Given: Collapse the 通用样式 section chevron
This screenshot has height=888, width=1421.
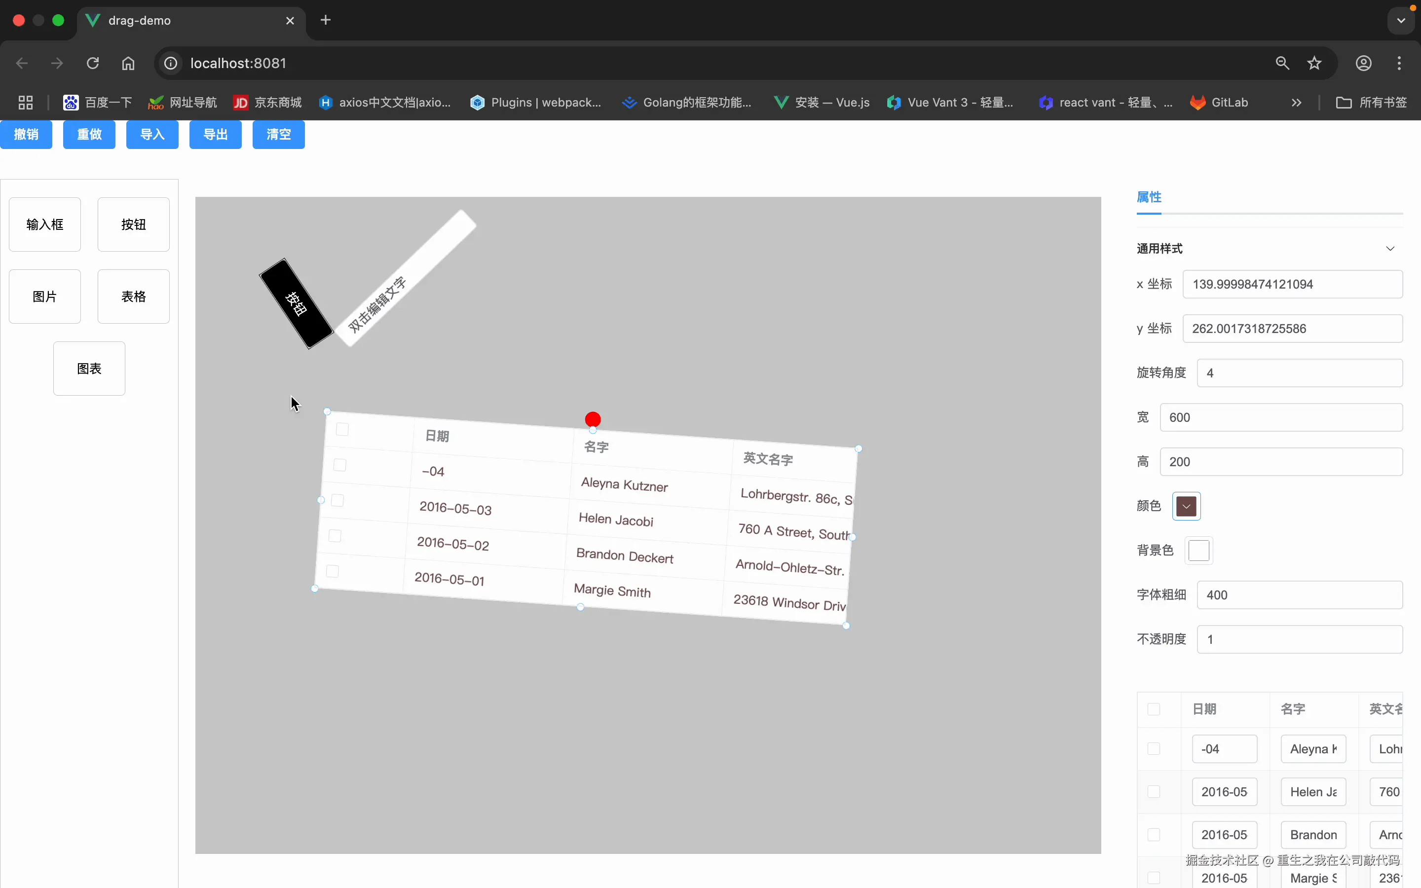Looking at the screenshot, I should point(1390,249).
